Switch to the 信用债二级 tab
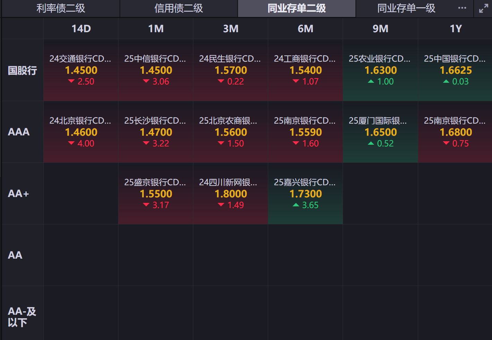The image size is (492, 340). pyautogui.click(x=179, y=8)
